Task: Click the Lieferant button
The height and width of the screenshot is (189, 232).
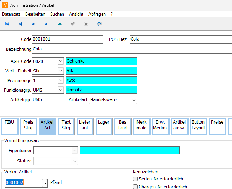Action: [x=85, y=125]
